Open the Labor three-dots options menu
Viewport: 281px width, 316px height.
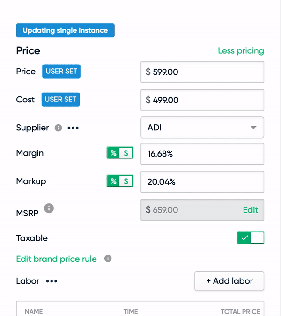click(52, 281)
